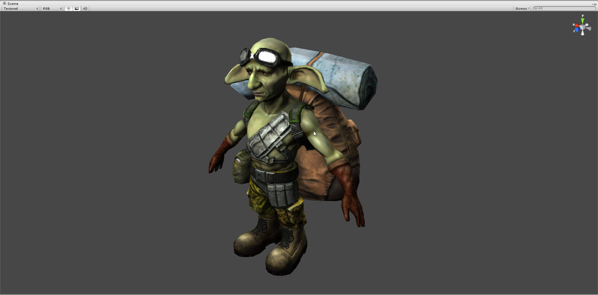The width and height of the screenshot is (598, 295).
Task: Click the center cube of the scene gizmo
Action: [x=582, y=27]
